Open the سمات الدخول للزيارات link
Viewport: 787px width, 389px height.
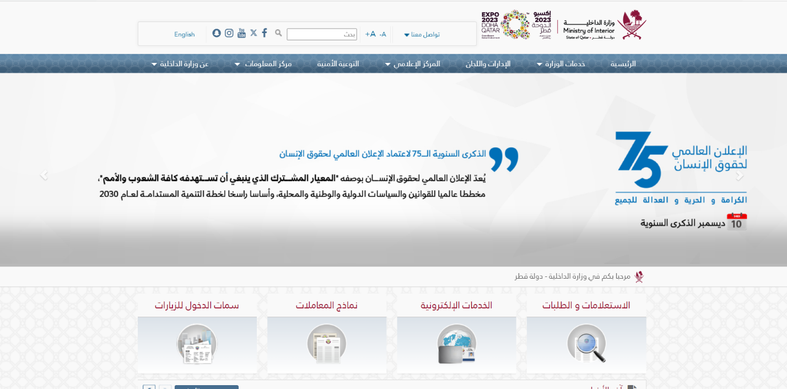(197, 305)
